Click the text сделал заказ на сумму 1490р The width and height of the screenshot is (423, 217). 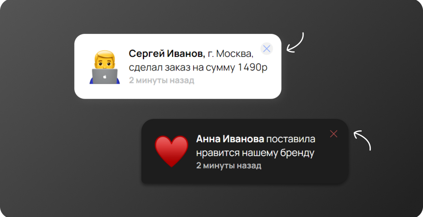click(x=198, y=68)
